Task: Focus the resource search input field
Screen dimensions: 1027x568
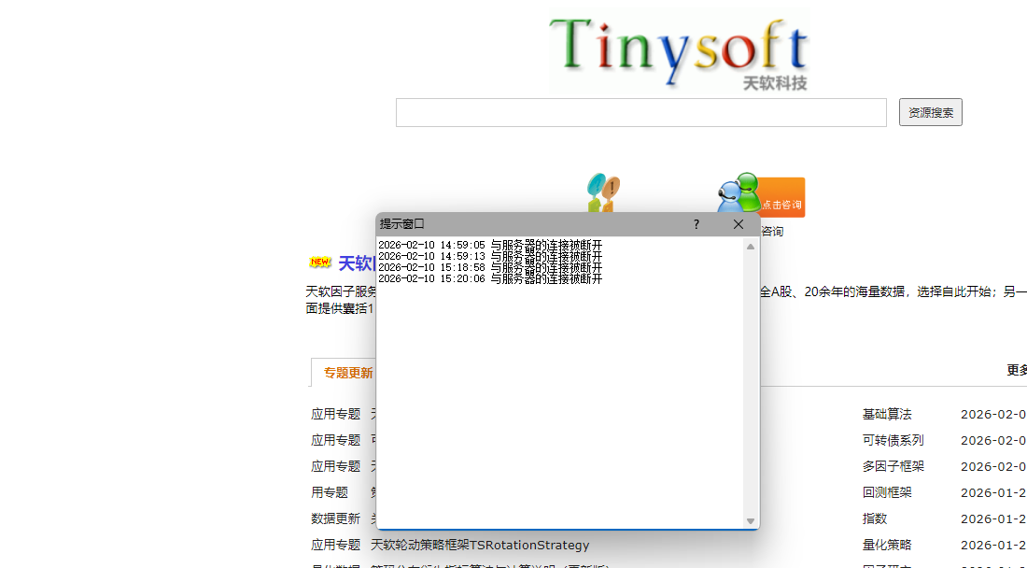Action: 641,113
